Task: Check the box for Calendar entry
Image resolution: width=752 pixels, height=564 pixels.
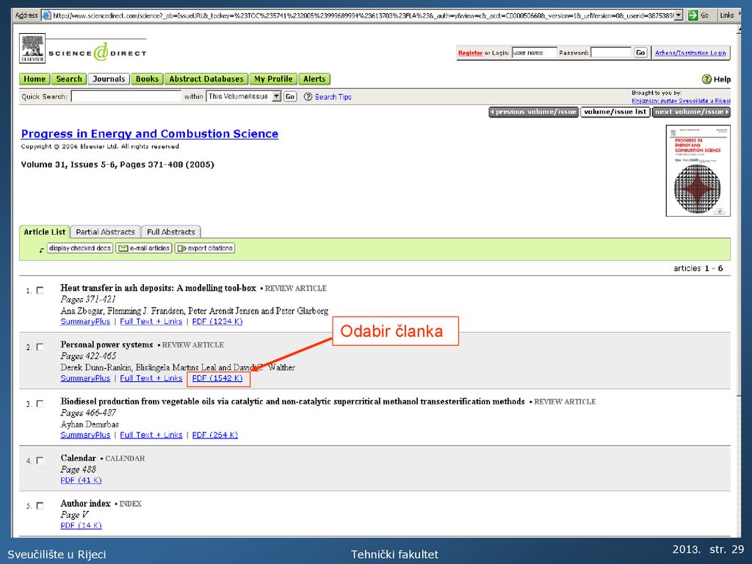Action: tap(40, 460)
